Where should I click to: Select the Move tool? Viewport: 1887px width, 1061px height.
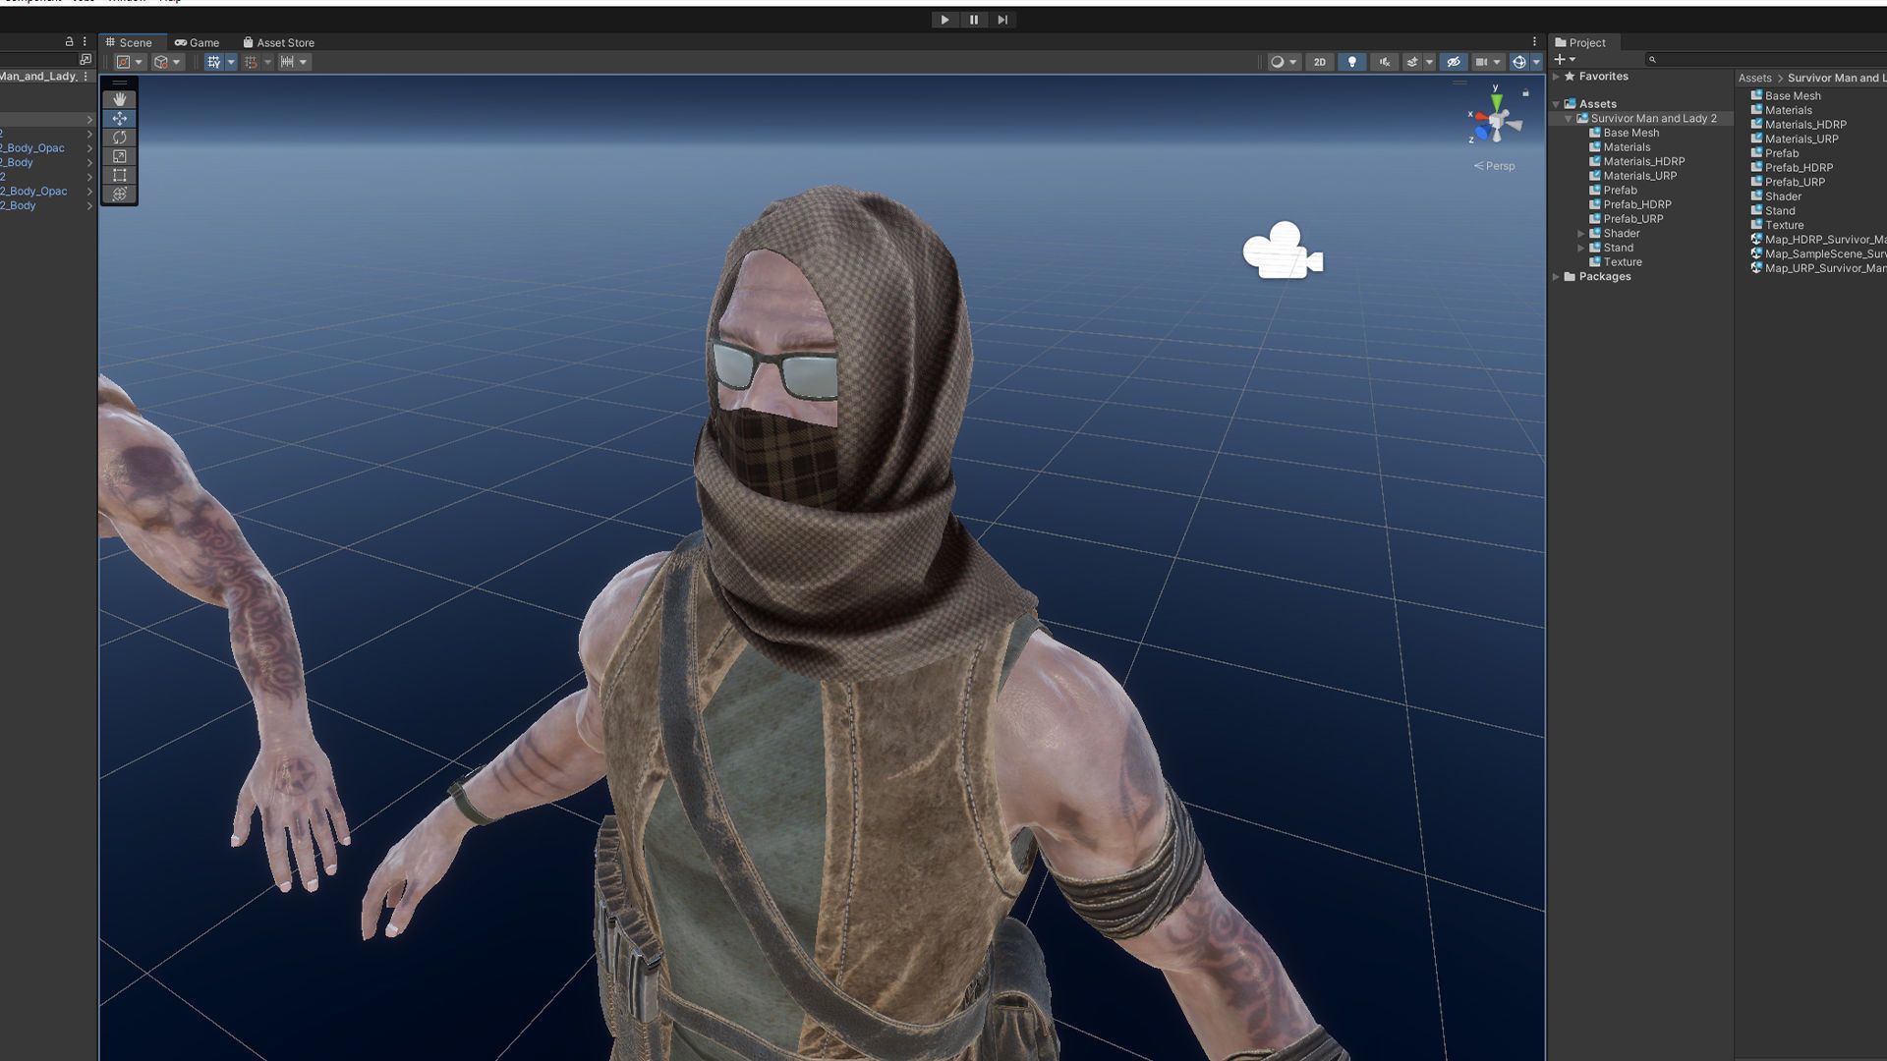(x=120, y=118)
